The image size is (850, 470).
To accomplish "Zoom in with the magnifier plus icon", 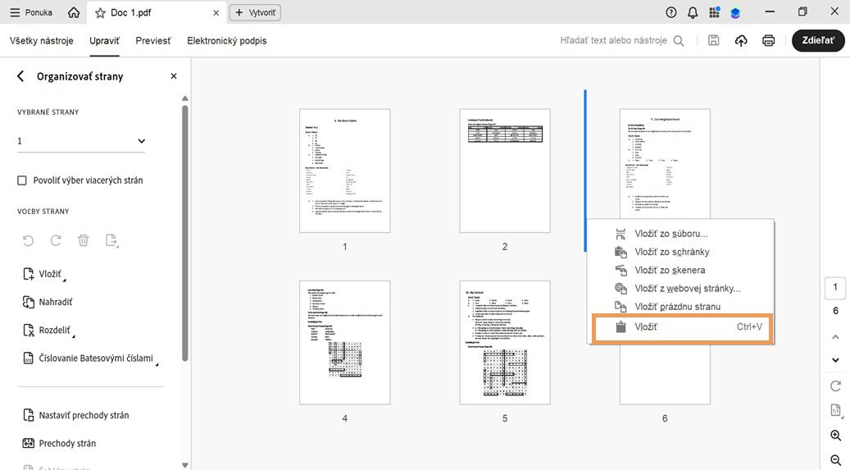I will pos(835,436).
